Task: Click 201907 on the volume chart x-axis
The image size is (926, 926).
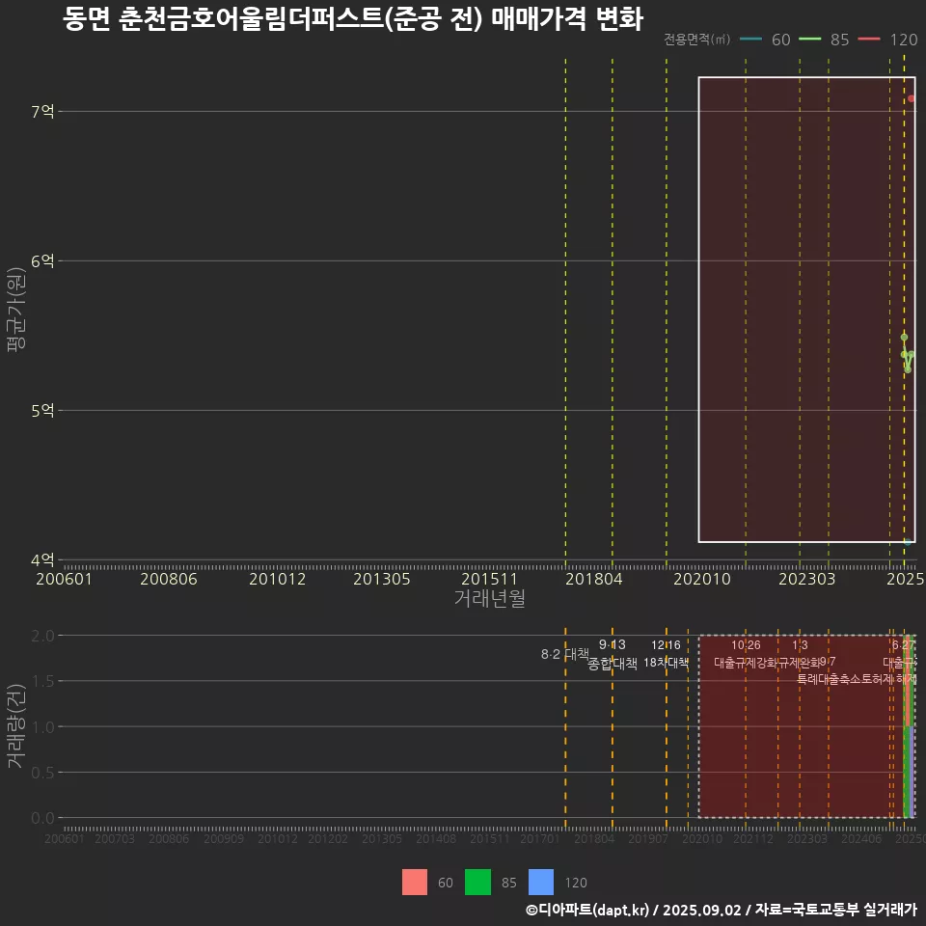Action: [648, 838]
